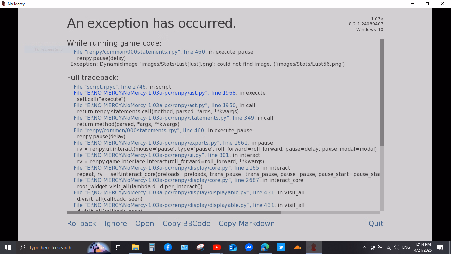Open YouTube from the taskbar
The width and height of the screenshot is (451, 254).
tap(217, 247)
